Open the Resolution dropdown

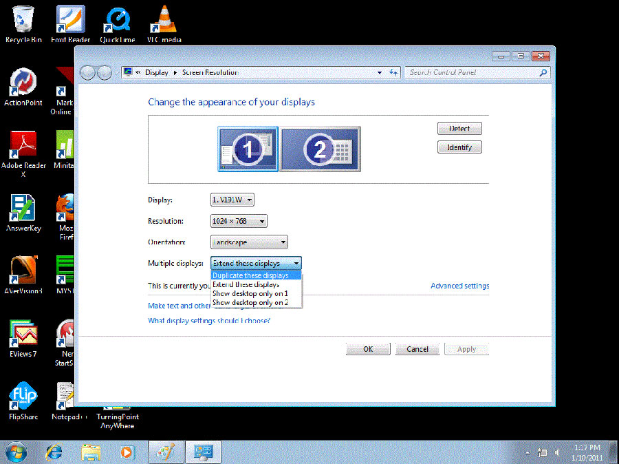tap(239, 221)
